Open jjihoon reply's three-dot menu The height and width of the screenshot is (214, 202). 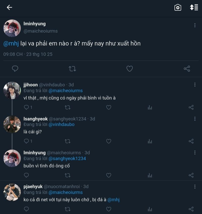click(x=195, y=85)
